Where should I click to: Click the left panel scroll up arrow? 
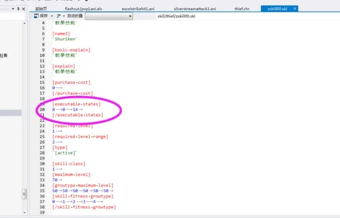point(24,23)
